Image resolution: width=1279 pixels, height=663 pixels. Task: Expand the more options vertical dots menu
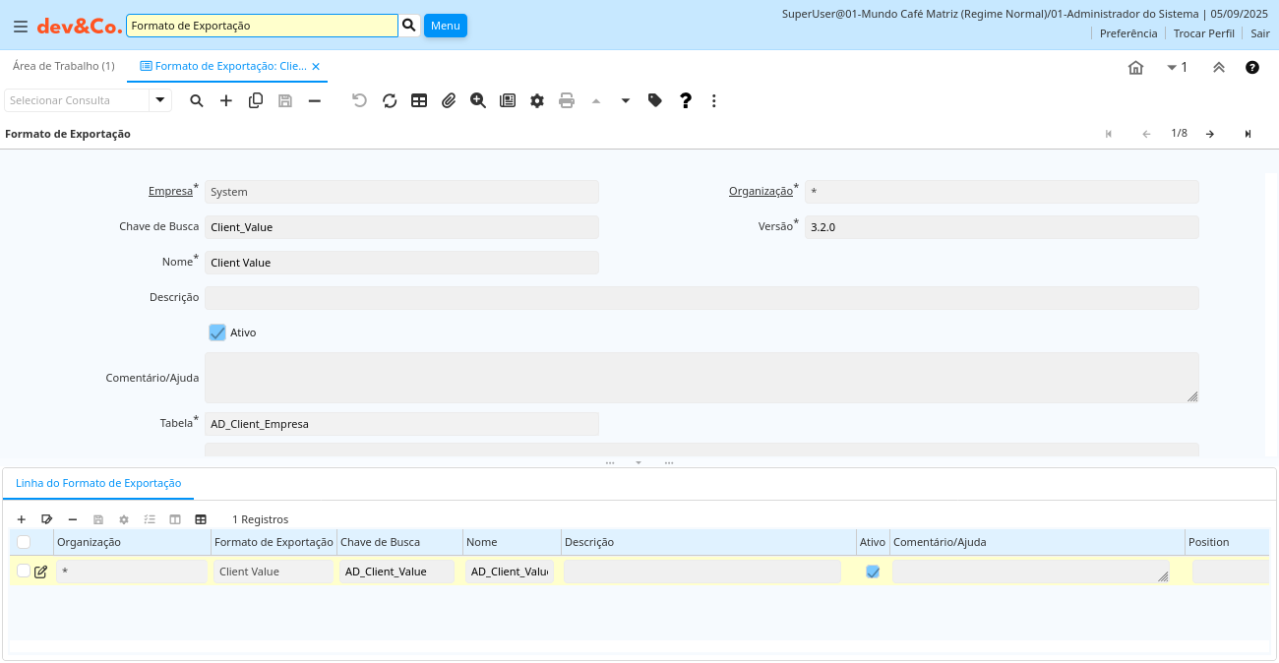tap(714, 100)
